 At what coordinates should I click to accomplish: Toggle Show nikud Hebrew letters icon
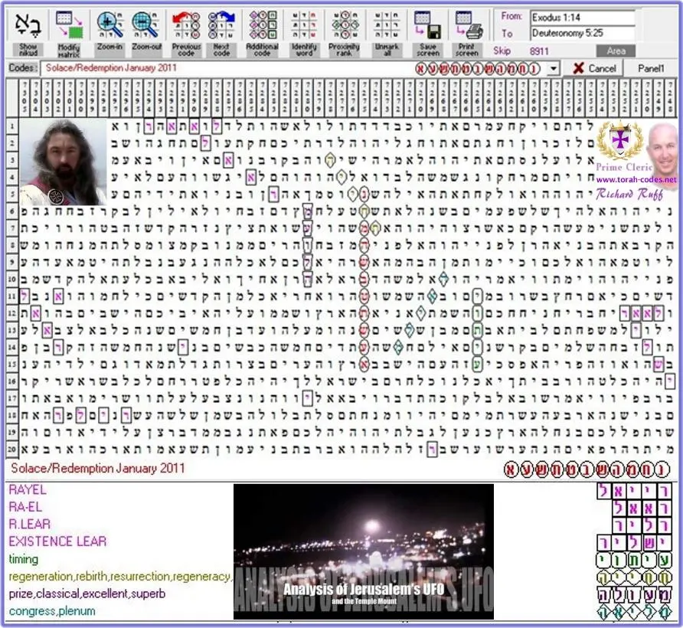click(28, 25)
